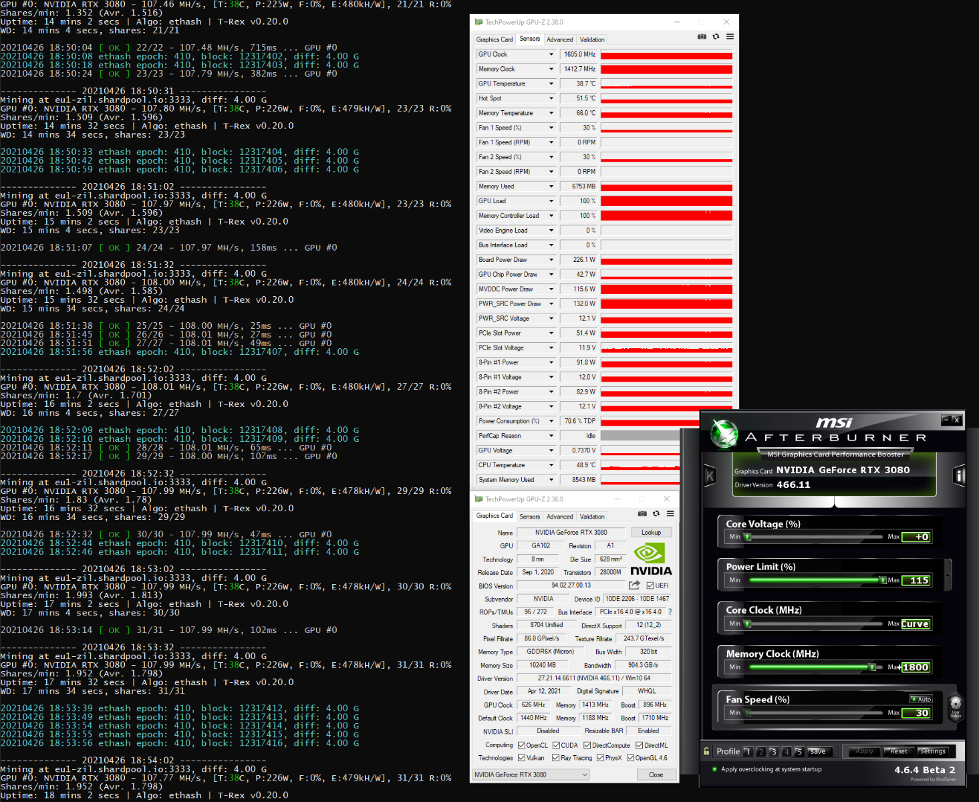
Task: Open hamburger menu in Graphics Card GPU-Z window
Action: coord(670,514)
